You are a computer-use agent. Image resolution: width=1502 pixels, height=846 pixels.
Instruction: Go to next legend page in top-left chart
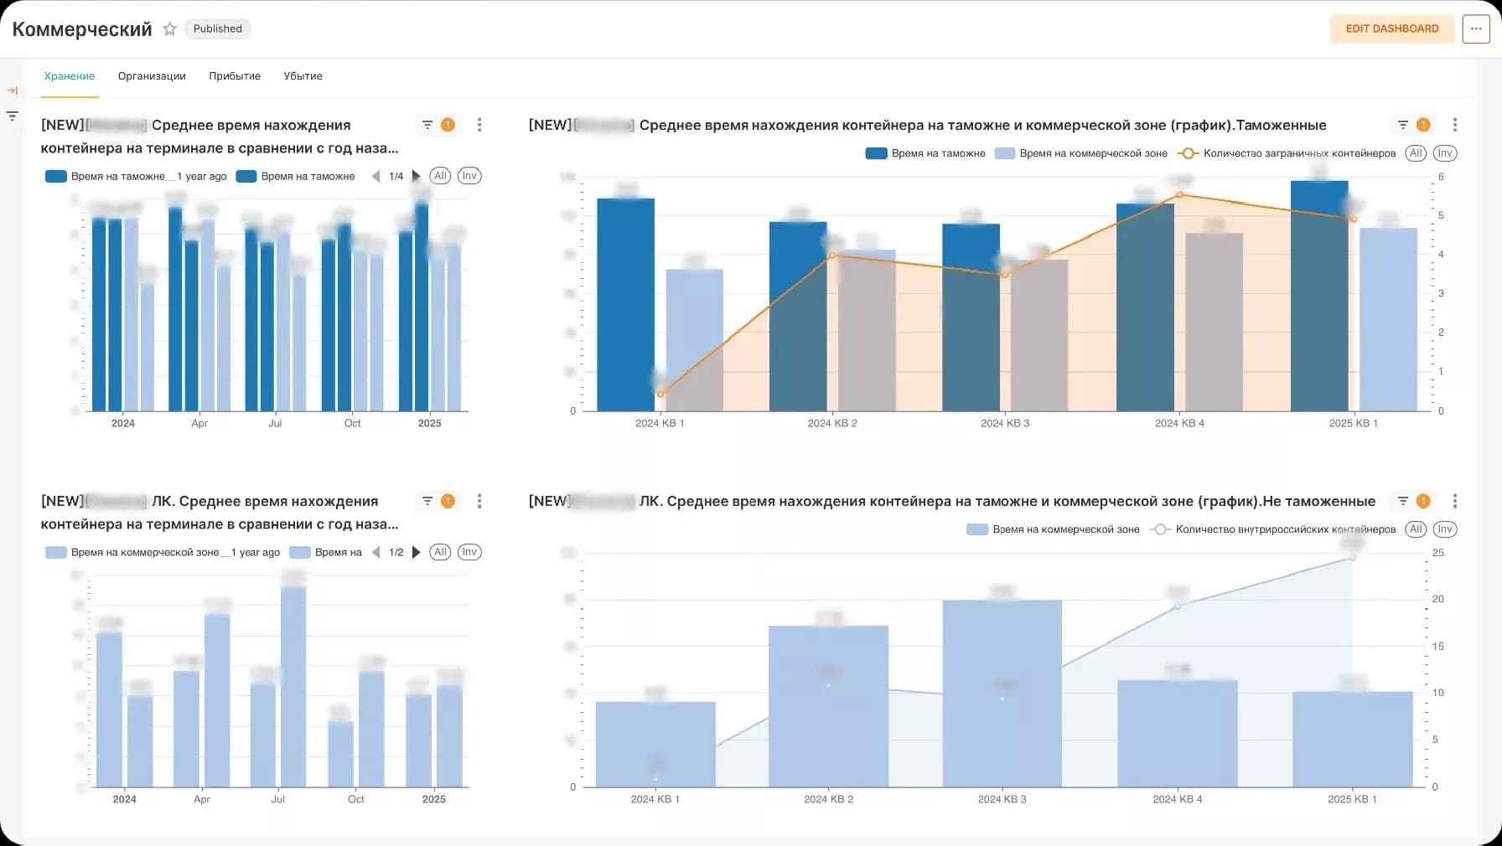[x=416, y=177]
